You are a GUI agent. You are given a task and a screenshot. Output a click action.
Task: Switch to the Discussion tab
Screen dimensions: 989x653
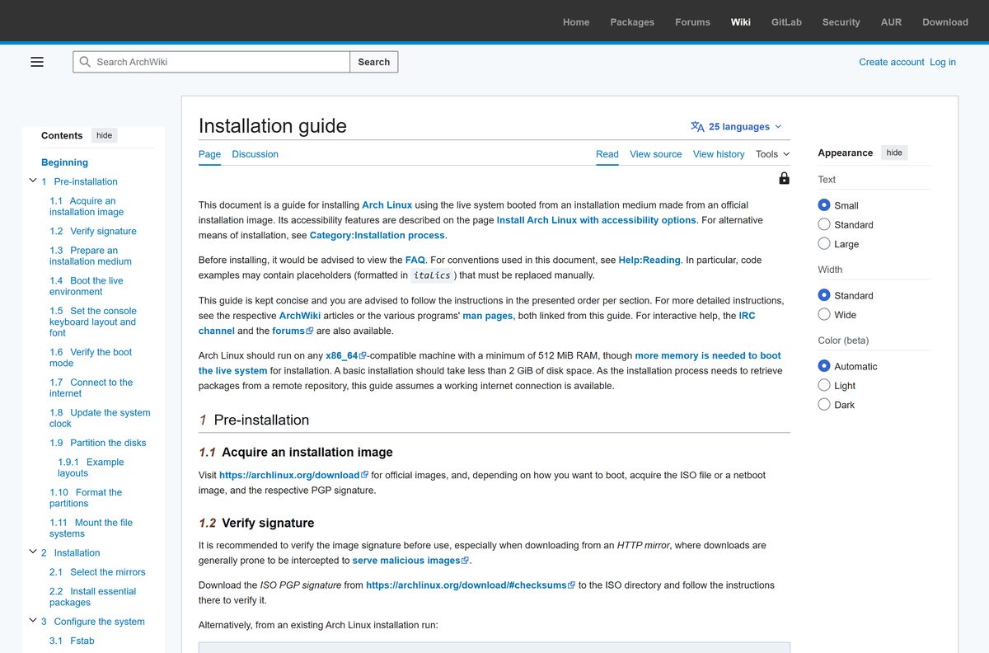click(x=255, y=154)
